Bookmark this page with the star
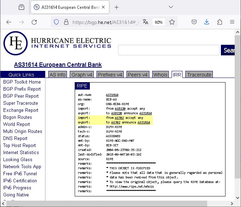 click(172, 22)
